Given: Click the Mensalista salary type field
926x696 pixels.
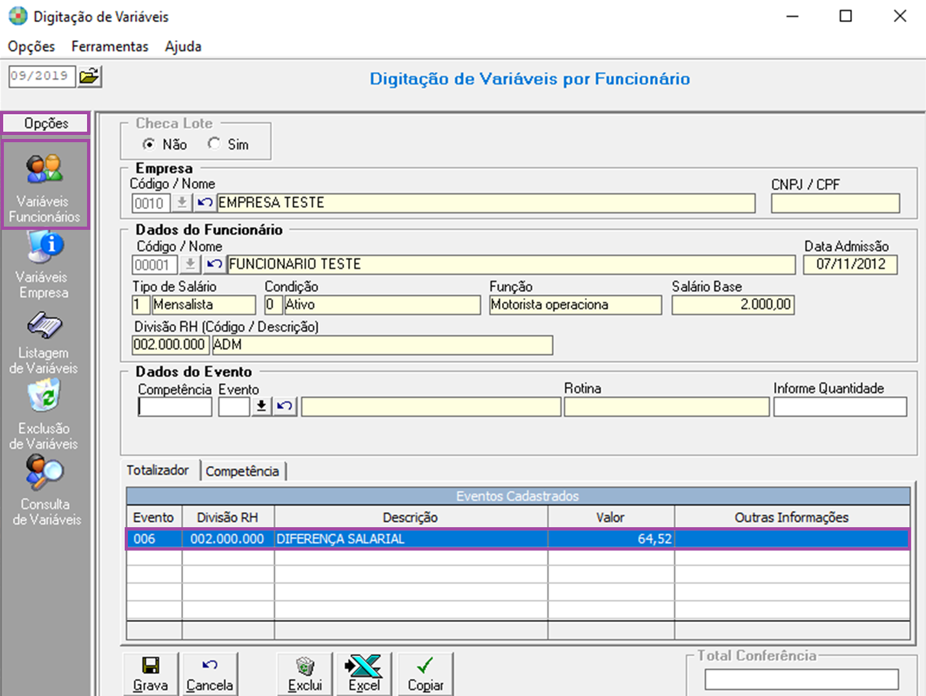Looking at the screenshot, I should [x=204, y=304].
